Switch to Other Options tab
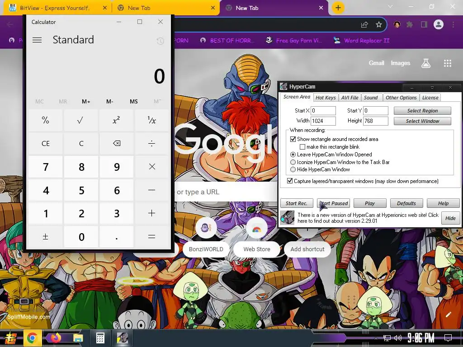The width and height of the screenshot is (463, 347). tap(401, 98)
